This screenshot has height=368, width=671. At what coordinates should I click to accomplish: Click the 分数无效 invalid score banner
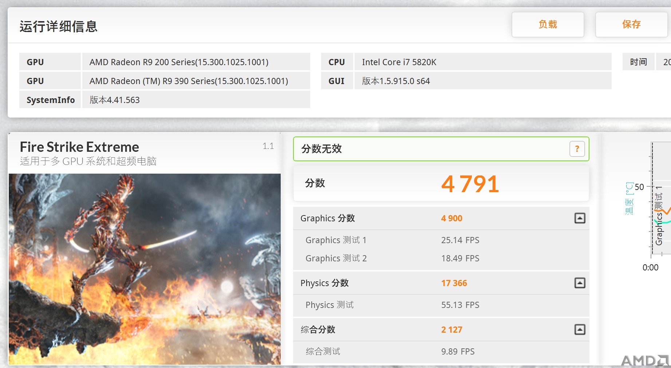[x=441, y=149]
